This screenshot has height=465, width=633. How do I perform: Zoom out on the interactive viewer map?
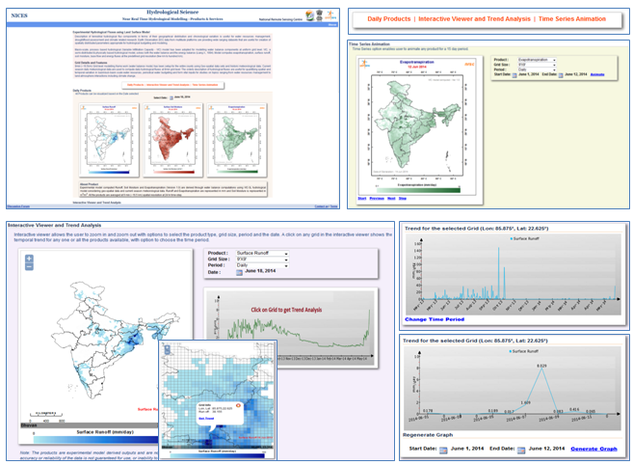click(29, 267)
